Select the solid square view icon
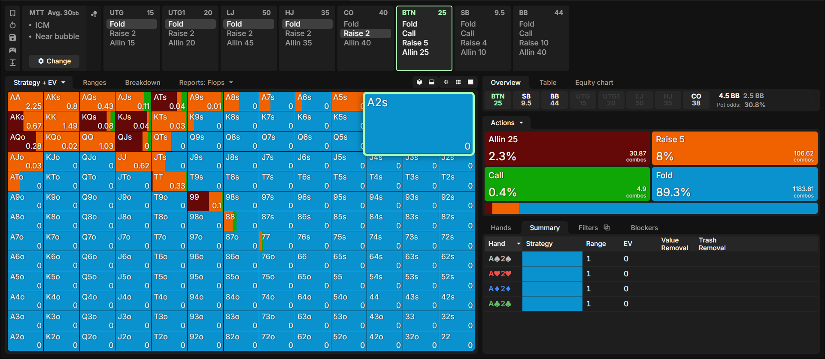 click(x=470, y=82)
